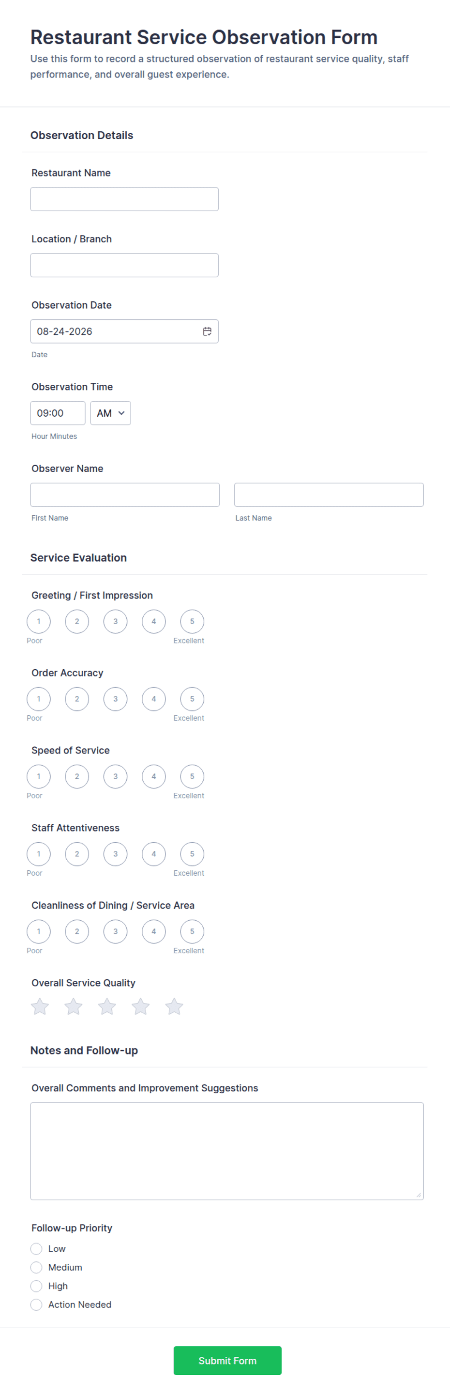450x1399 pixels.
Task: Rate Order Accuracy as 3
Action: (x=116, y=699)
